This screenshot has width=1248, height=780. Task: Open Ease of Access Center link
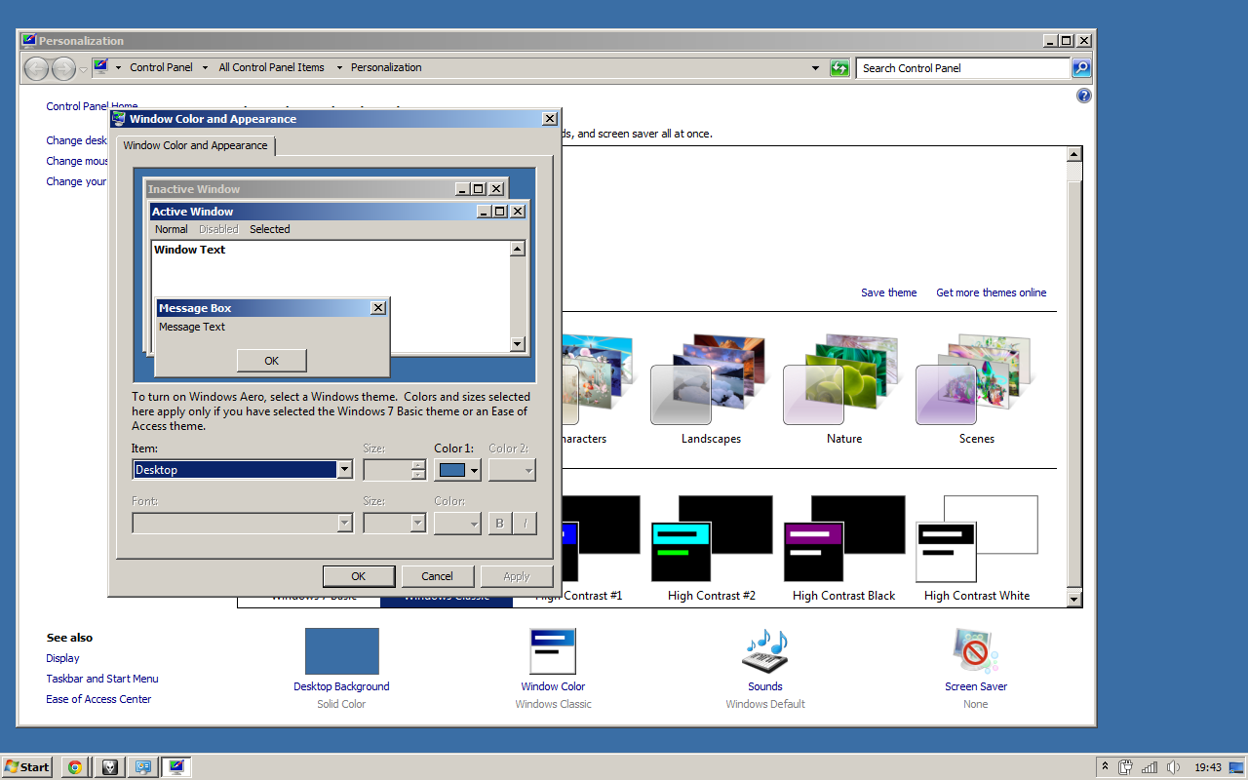98,699
